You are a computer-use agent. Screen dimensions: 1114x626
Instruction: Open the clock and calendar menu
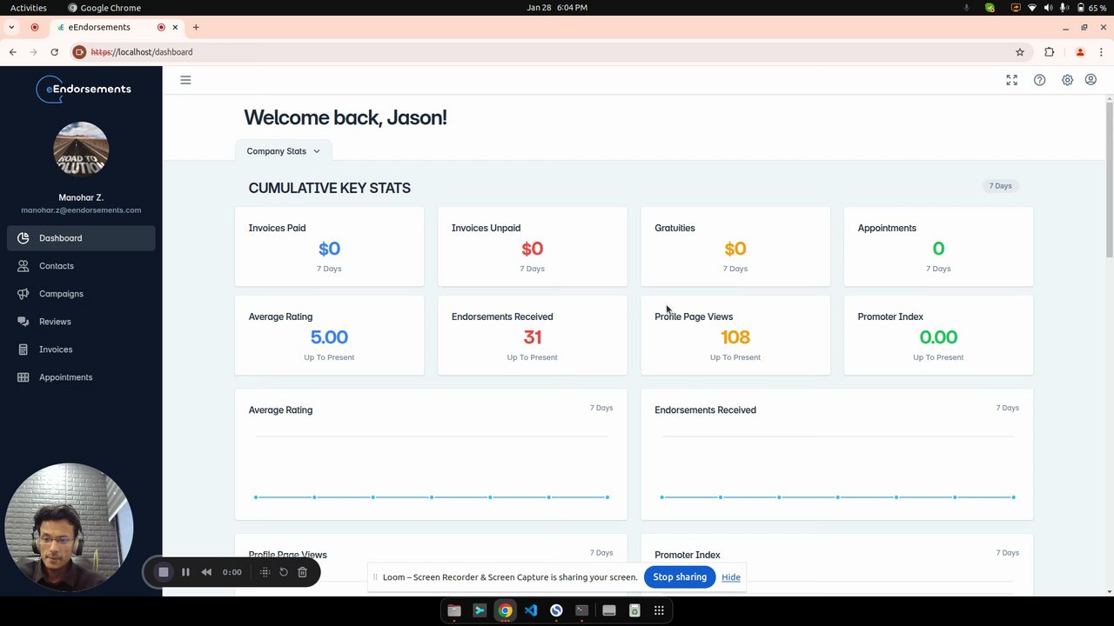click(x=557, y=8)
